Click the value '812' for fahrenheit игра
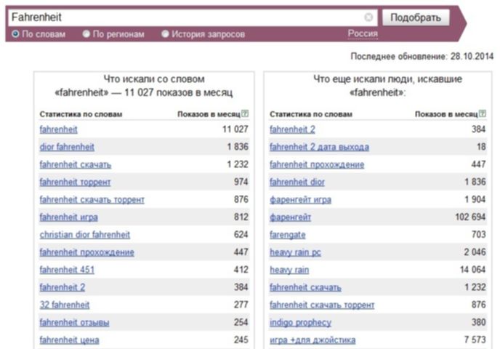The image size is (500, 349). click(241, 217)
